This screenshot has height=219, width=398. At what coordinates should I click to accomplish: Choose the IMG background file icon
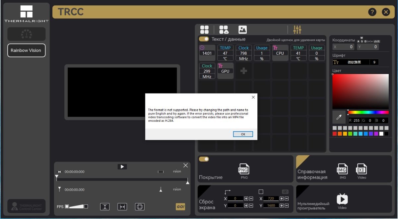342,169
